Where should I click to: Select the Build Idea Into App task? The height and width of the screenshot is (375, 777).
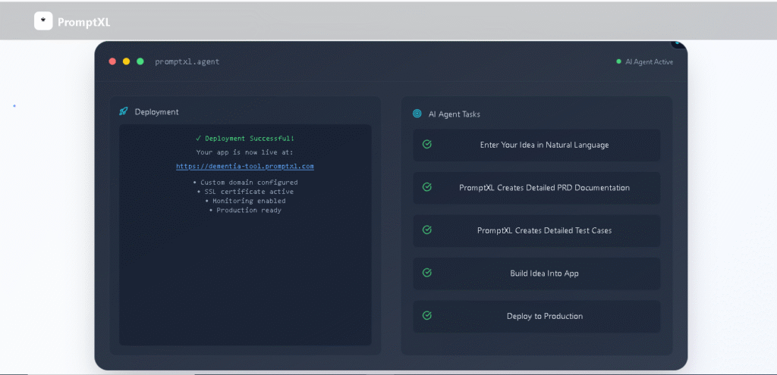[536, 273]
